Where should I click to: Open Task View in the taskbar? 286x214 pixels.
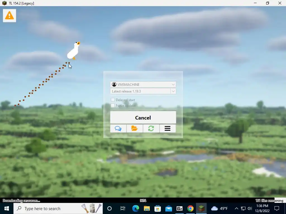pyautogui.click(x=123, y=208)
